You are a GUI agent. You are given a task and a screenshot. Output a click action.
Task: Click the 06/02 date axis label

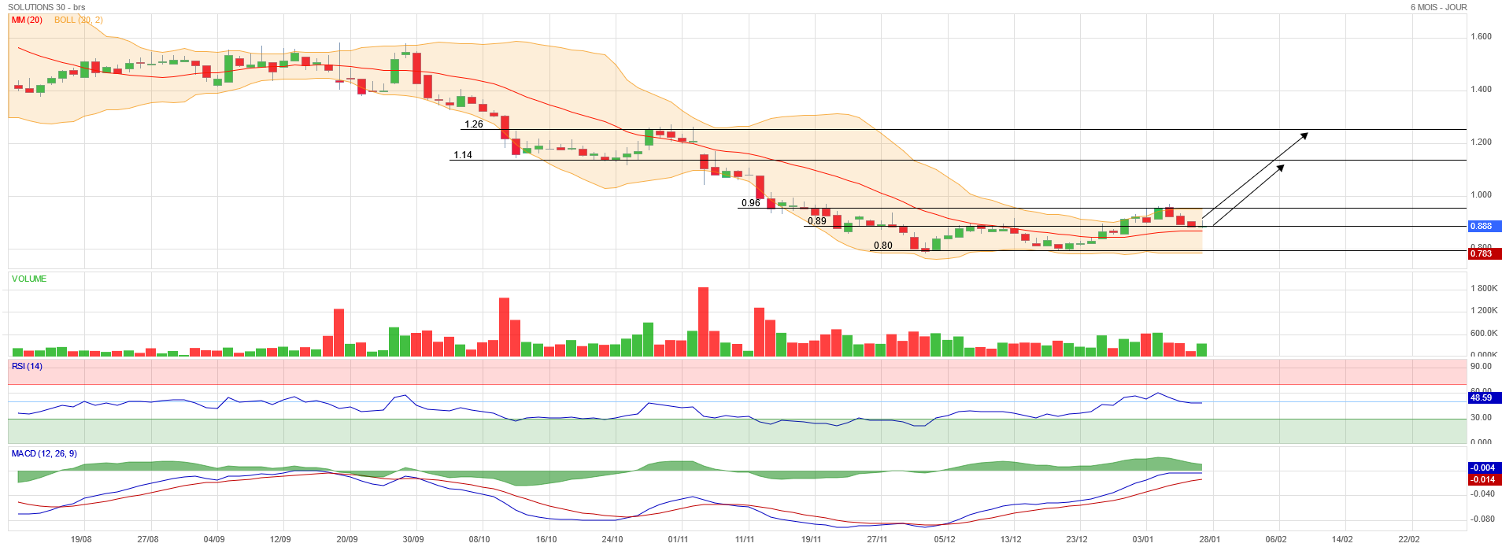[x=1276, y=539]
